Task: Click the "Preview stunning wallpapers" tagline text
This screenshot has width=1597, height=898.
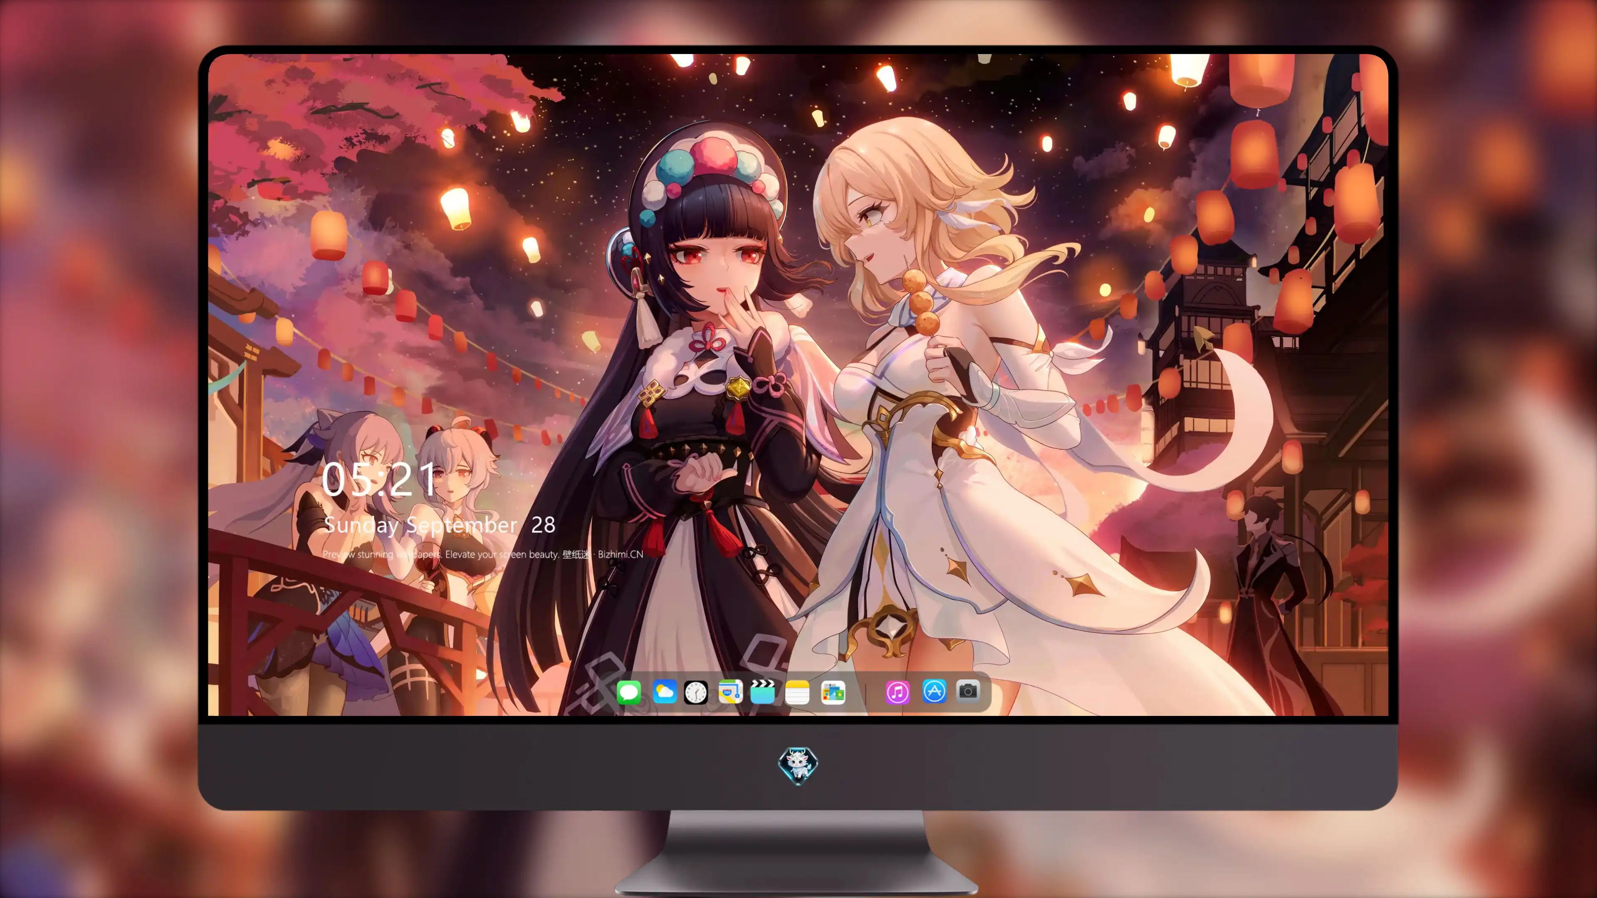Action: (483, 554)
